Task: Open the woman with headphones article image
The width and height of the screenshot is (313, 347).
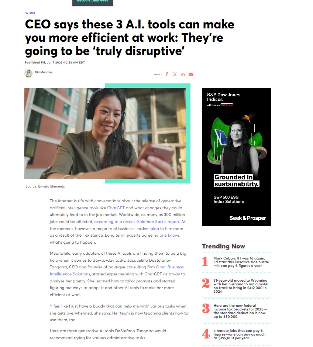Action: 105,133
